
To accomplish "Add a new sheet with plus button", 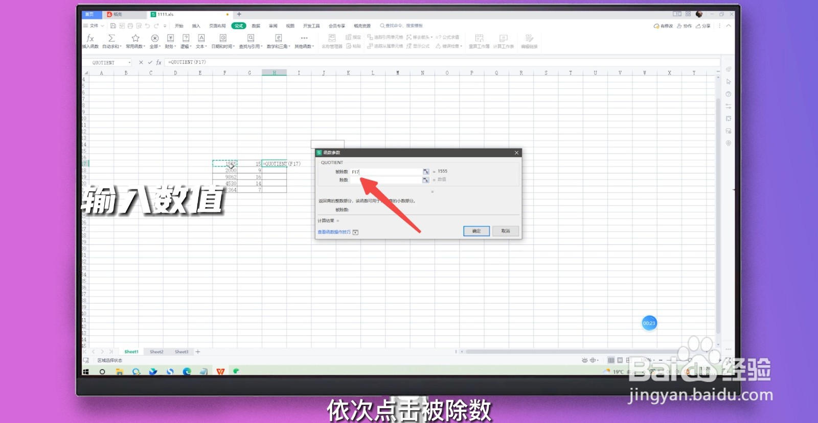I will point(198,352).
